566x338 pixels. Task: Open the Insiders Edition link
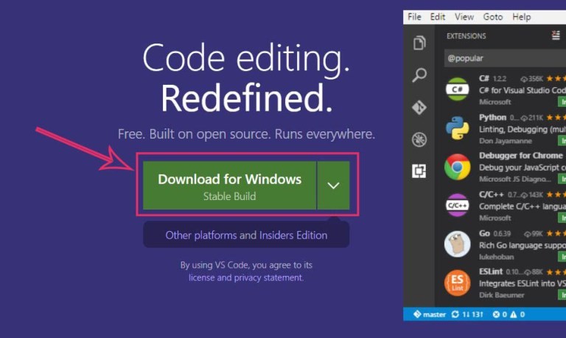[293, 235]
